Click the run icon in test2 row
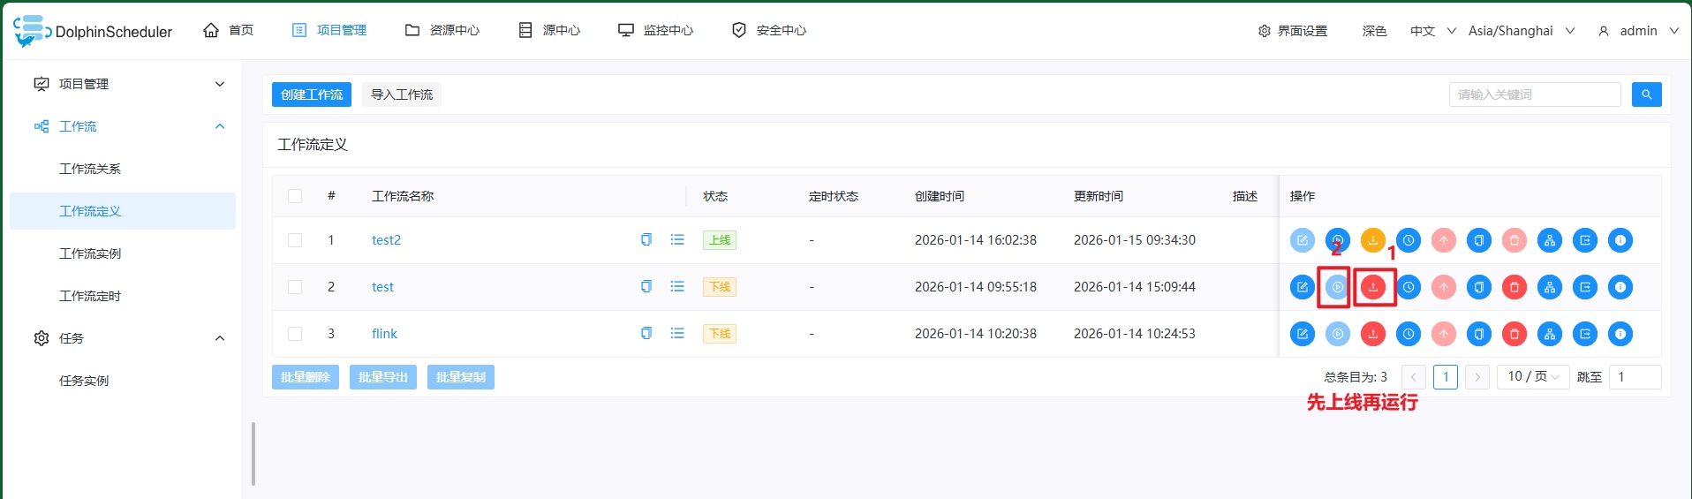 click(x=1337, y=240)
